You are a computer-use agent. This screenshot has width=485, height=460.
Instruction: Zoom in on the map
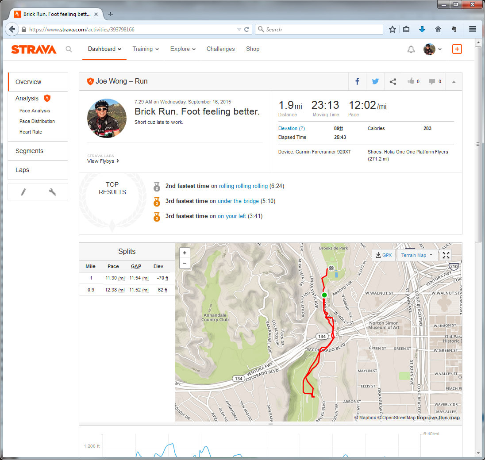[185, 253]
